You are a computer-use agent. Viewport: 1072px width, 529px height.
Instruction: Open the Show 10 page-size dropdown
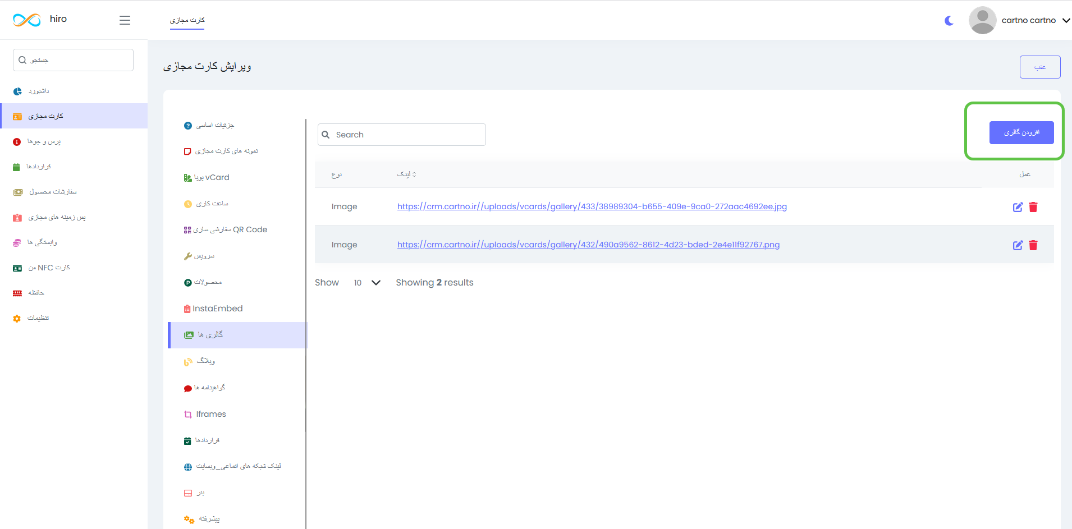(367, 283)
